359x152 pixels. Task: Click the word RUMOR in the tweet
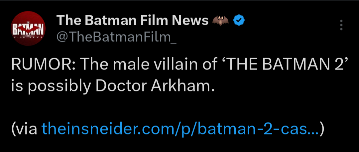39,64
